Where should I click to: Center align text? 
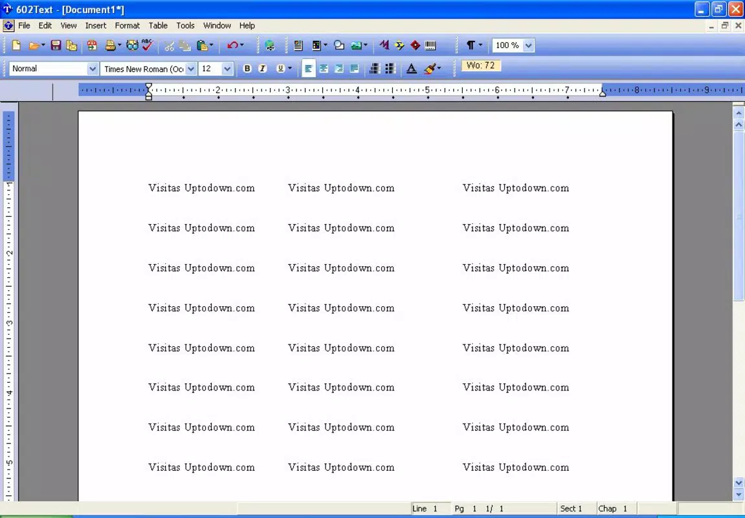(324, 69)
